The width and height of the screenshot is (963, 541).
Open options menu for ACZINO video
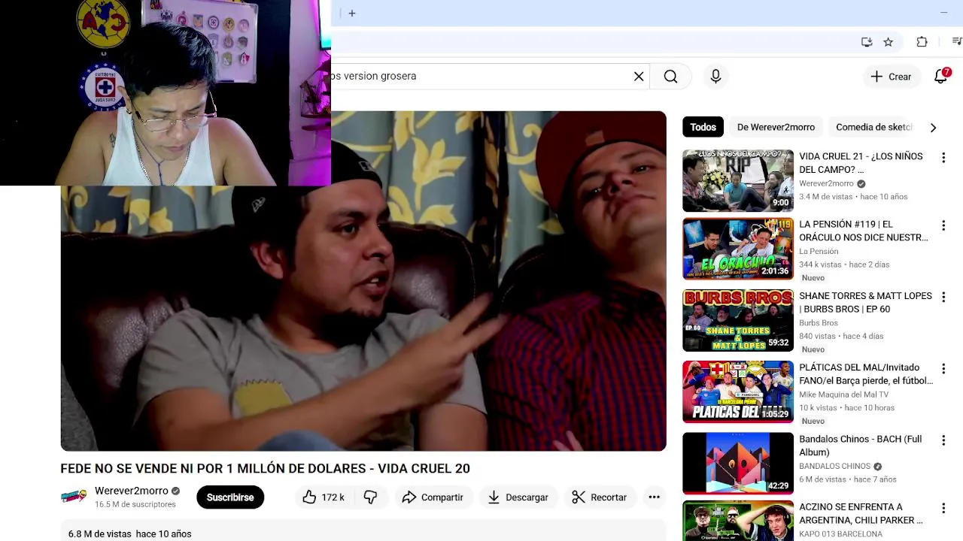coord(943,508)
